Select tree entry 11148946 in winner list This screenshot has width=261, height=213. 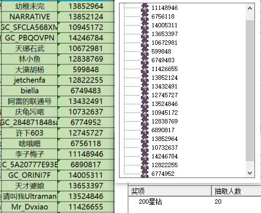pos(164,8)
